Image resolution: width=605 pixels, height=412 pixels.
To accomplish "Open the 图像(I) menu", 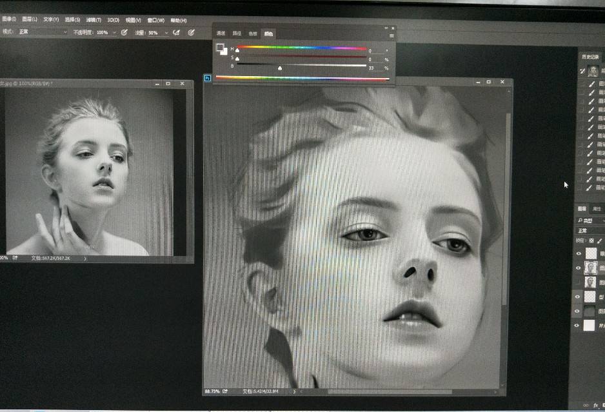I will pos(9,19).
